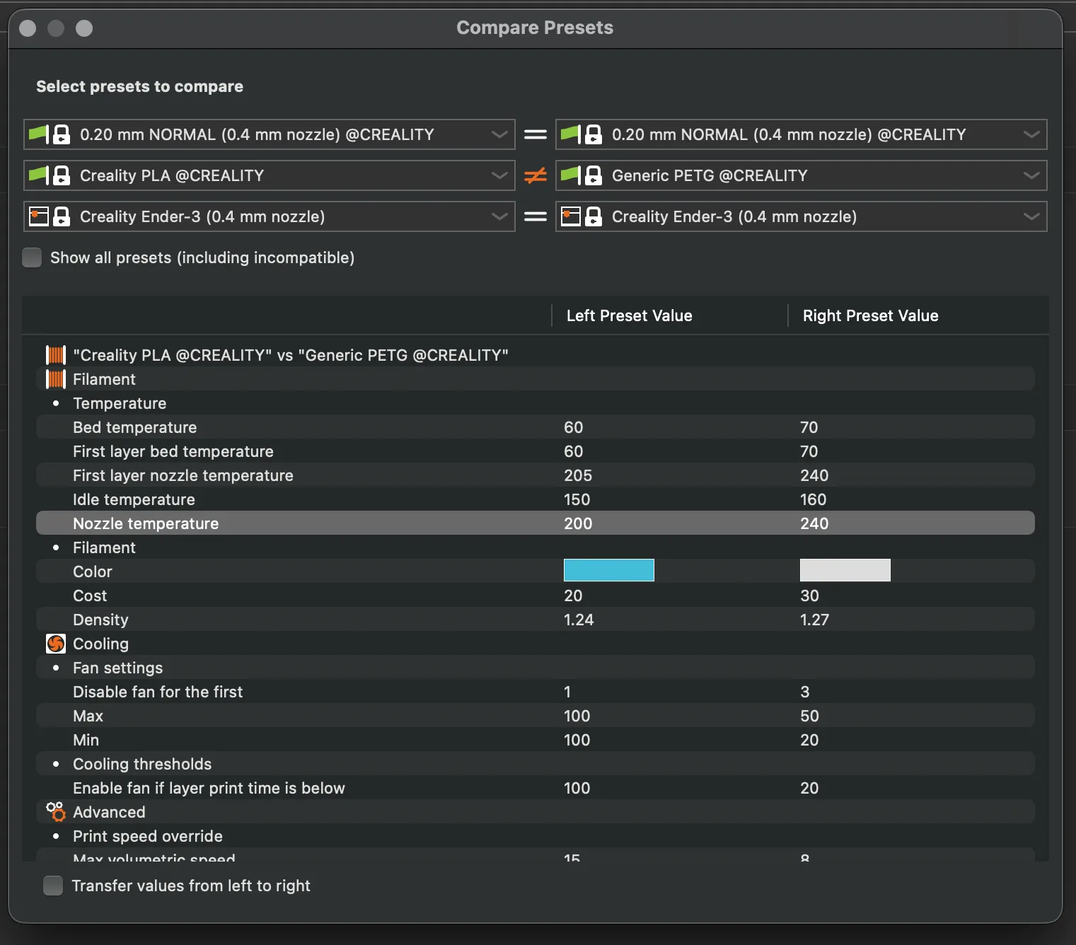The image size is (1076, 945).
Task: Click green flag icon on right 0.20 mm NORMAL preset
Action: click(x=571, y=134)
